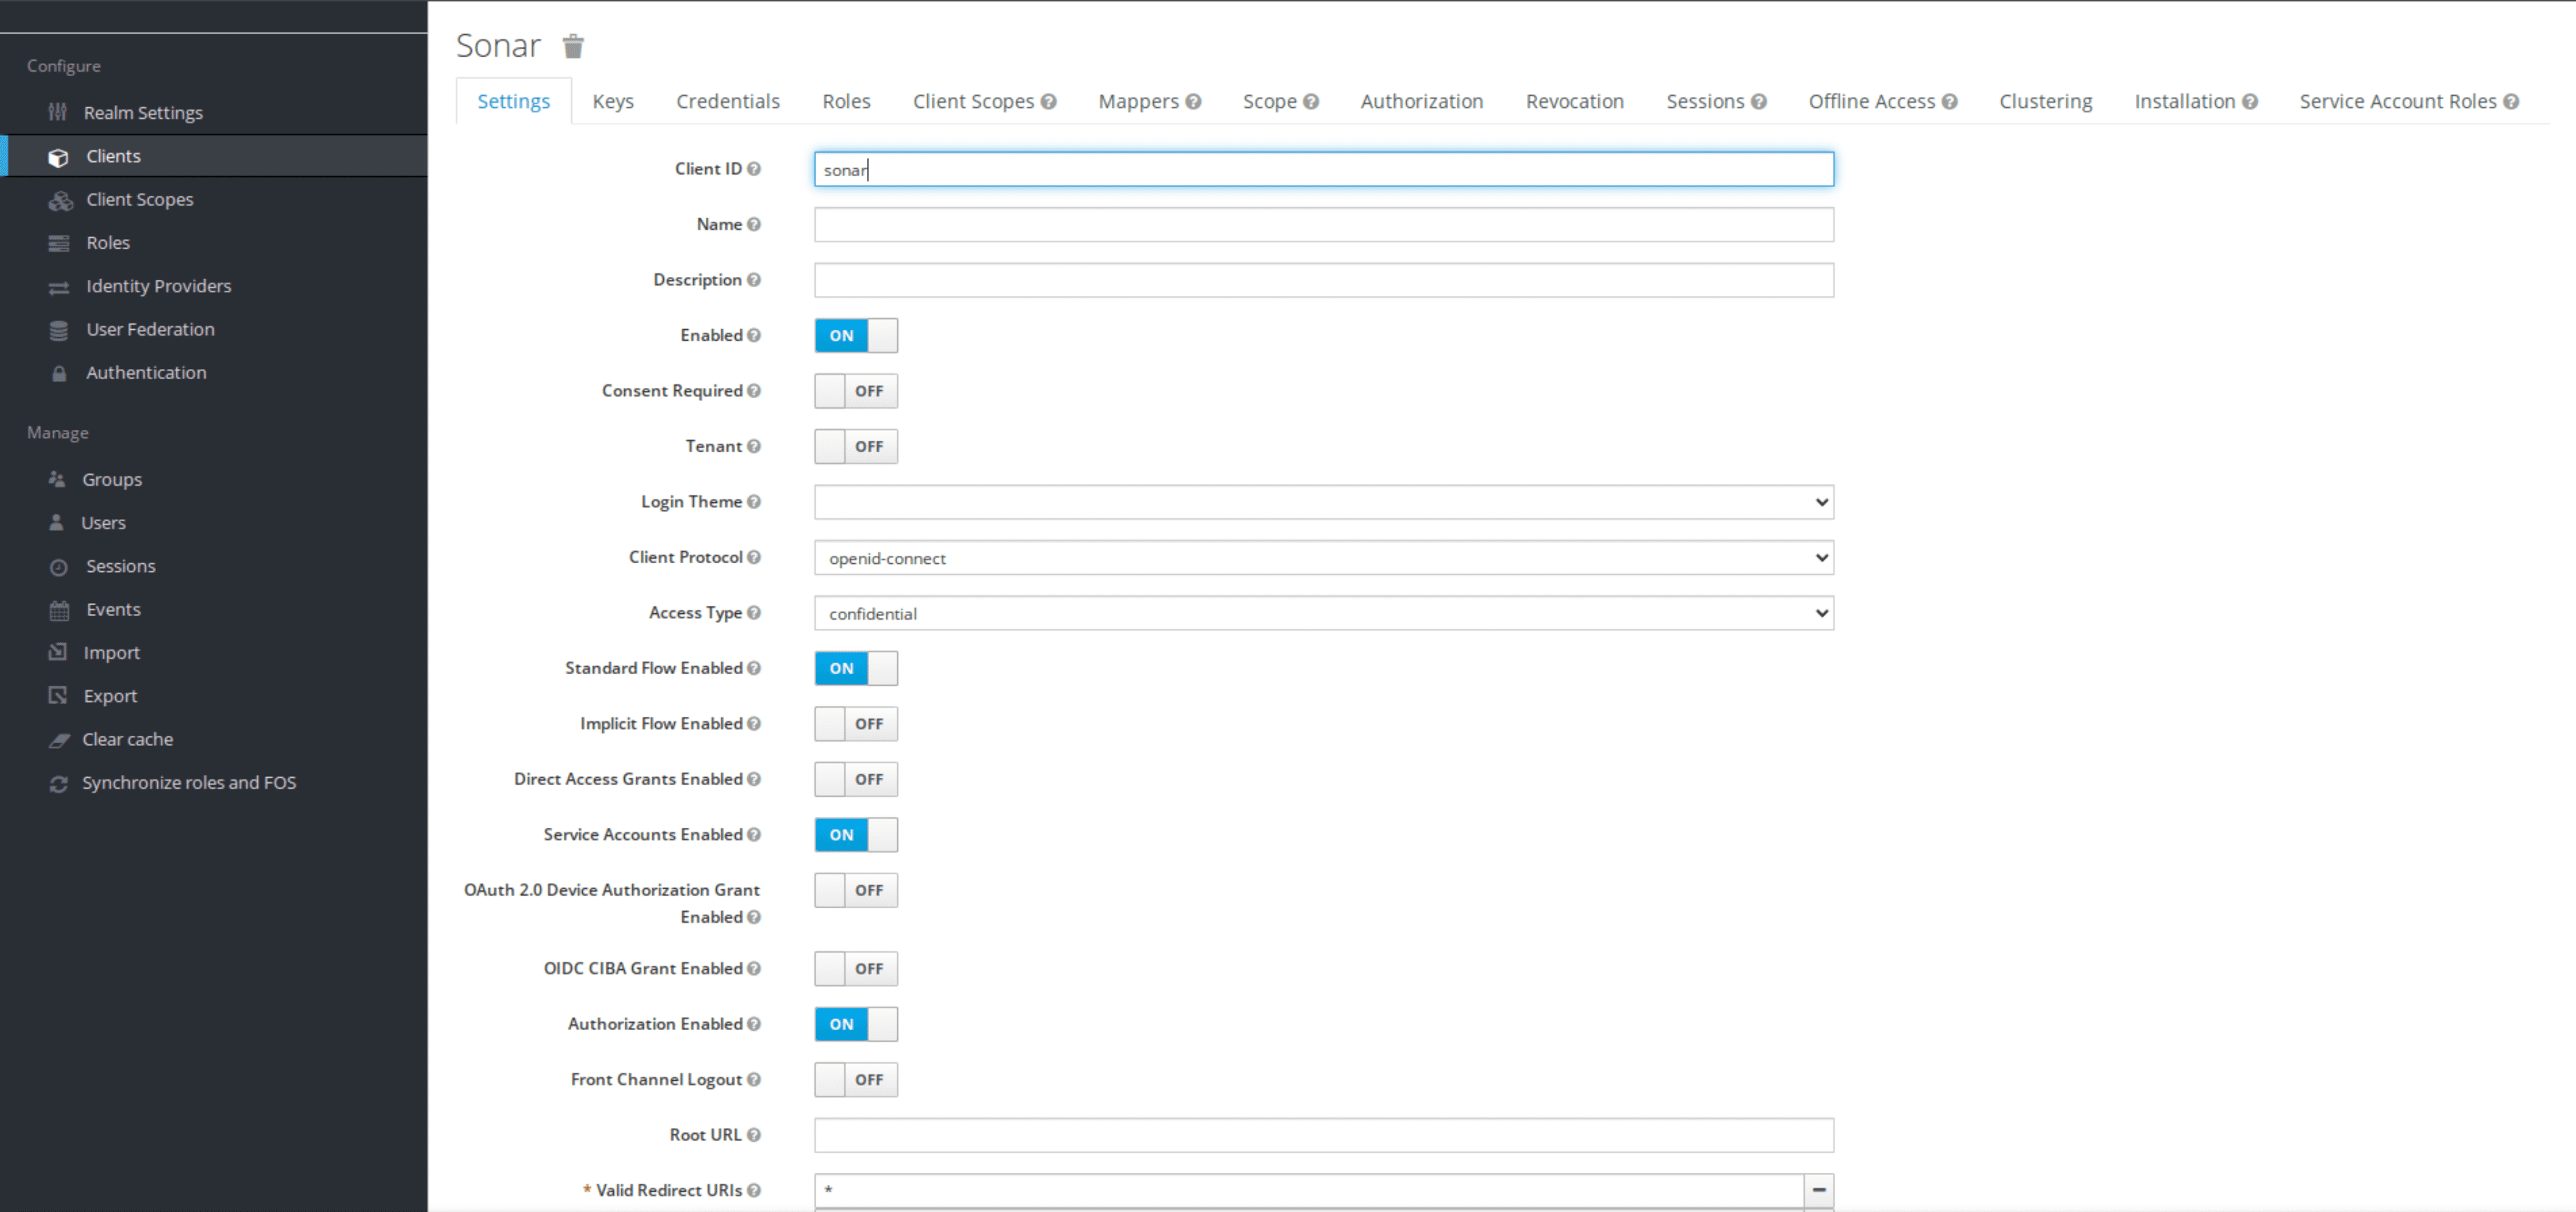Image resolution: width=2576 pixels, height=1212 pixels.
Task: Disable the Enabled toggle switch
Action: [855, 336]
